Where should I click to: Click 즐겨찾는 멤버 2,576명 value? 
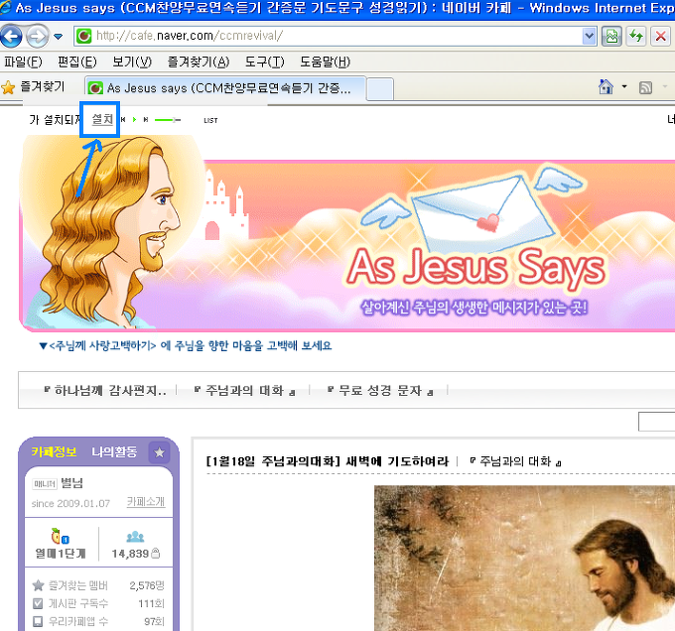(x=147, y=585)
